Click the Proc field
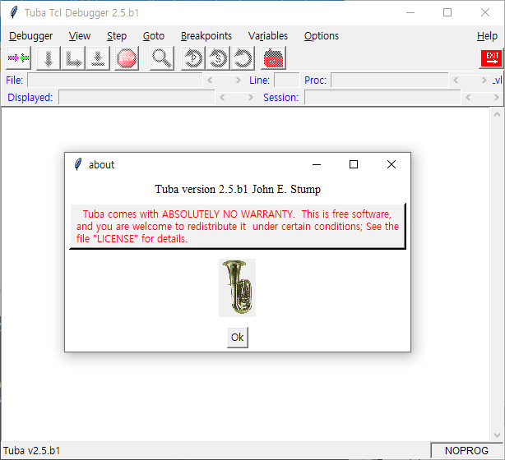The height and width of the screenshot is (460, 505). click(x=390, y=80)
